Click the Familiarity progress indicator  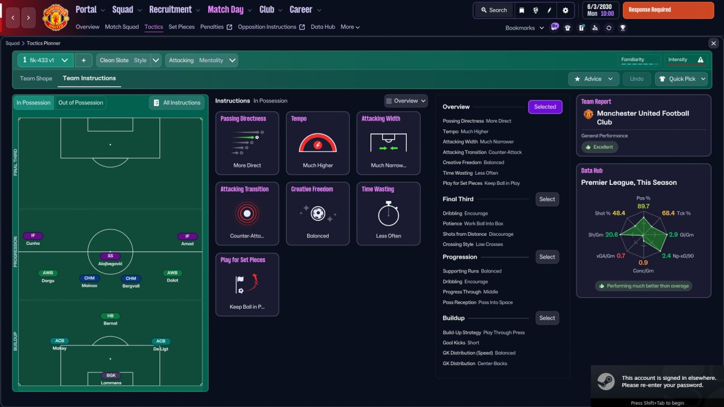pos(639,60)
